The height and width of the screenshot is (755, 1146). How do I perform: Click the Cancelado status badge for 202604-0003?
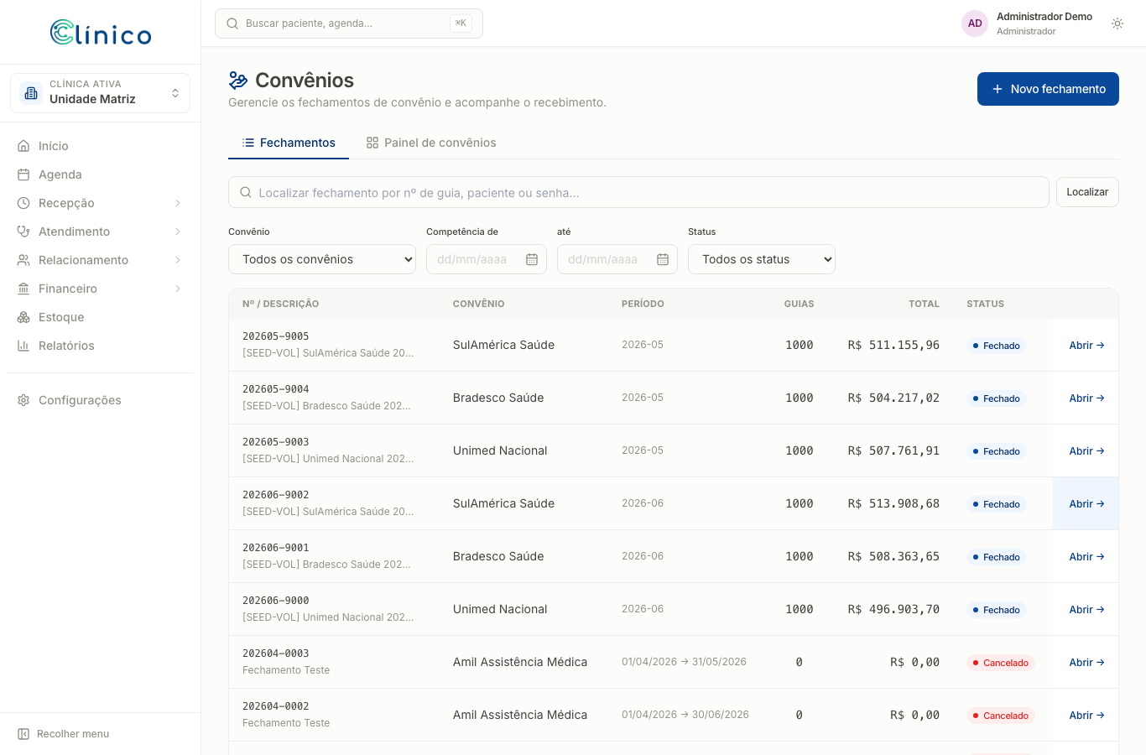[1000, 663]
